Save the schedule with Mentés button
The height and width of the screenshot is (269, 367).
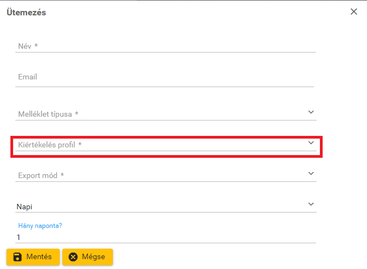point(32,257)
